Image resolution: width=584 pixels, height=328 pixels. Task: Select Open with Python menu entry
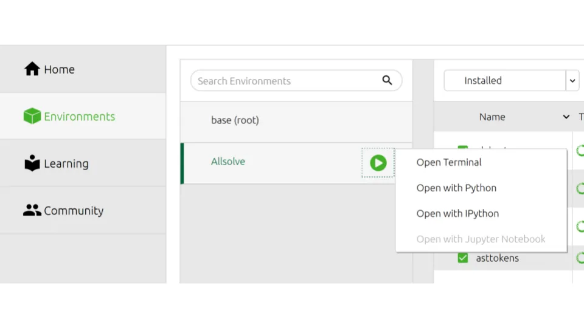pyautogui.click(x=456, y=188)
